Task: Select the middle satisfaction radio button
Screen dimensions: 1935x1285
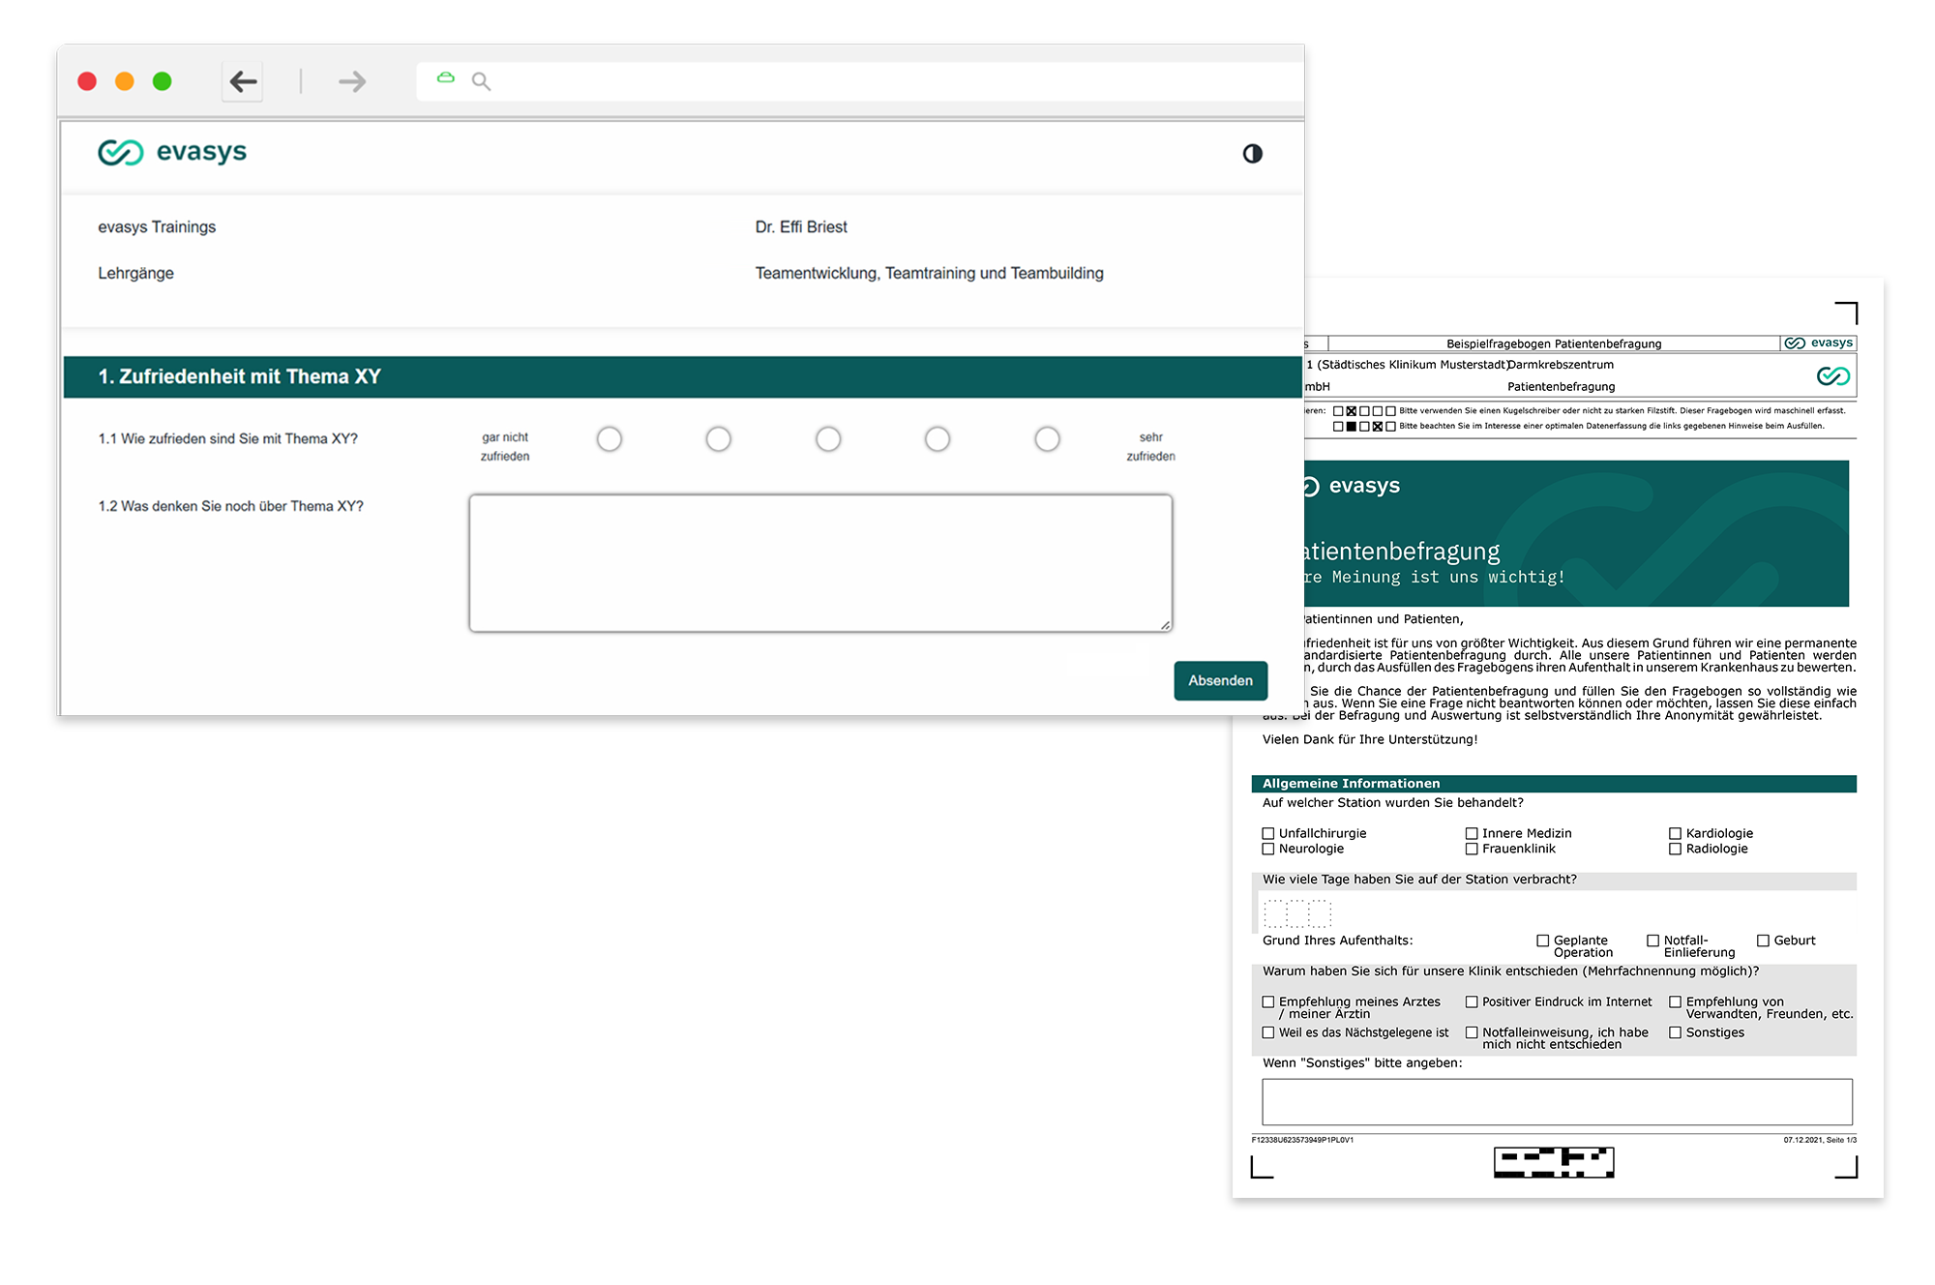Action: (x=828, y=439)
